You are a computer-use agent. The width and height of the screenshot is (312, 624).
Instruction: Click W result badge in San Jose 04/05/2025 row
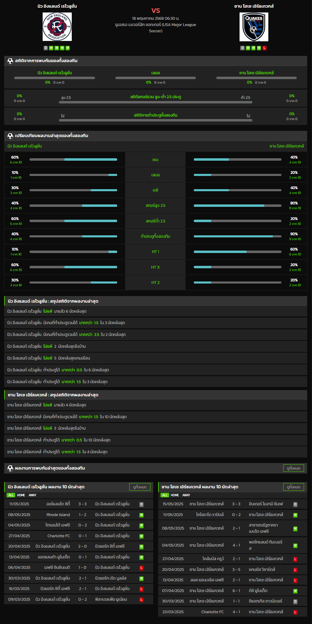pyautogui.click(x=295, y=546)
